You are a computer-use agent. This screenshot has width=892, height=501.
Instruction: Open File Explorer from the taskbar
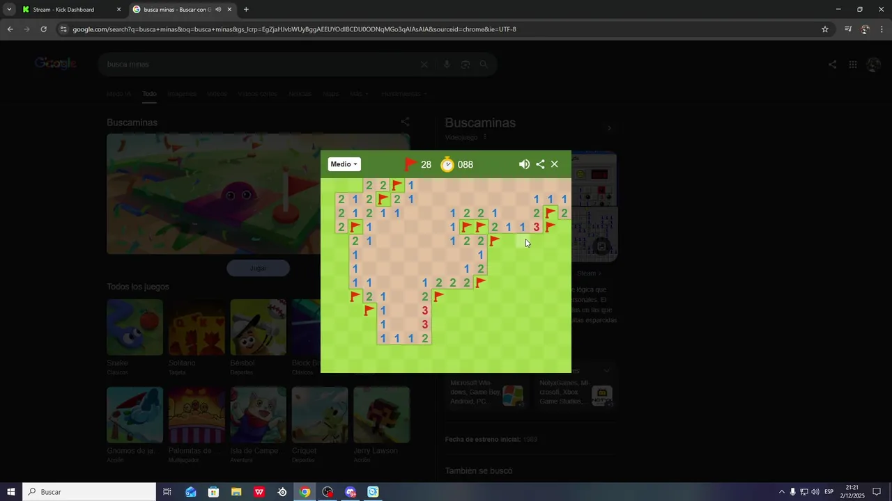click(x=236, y=492)
